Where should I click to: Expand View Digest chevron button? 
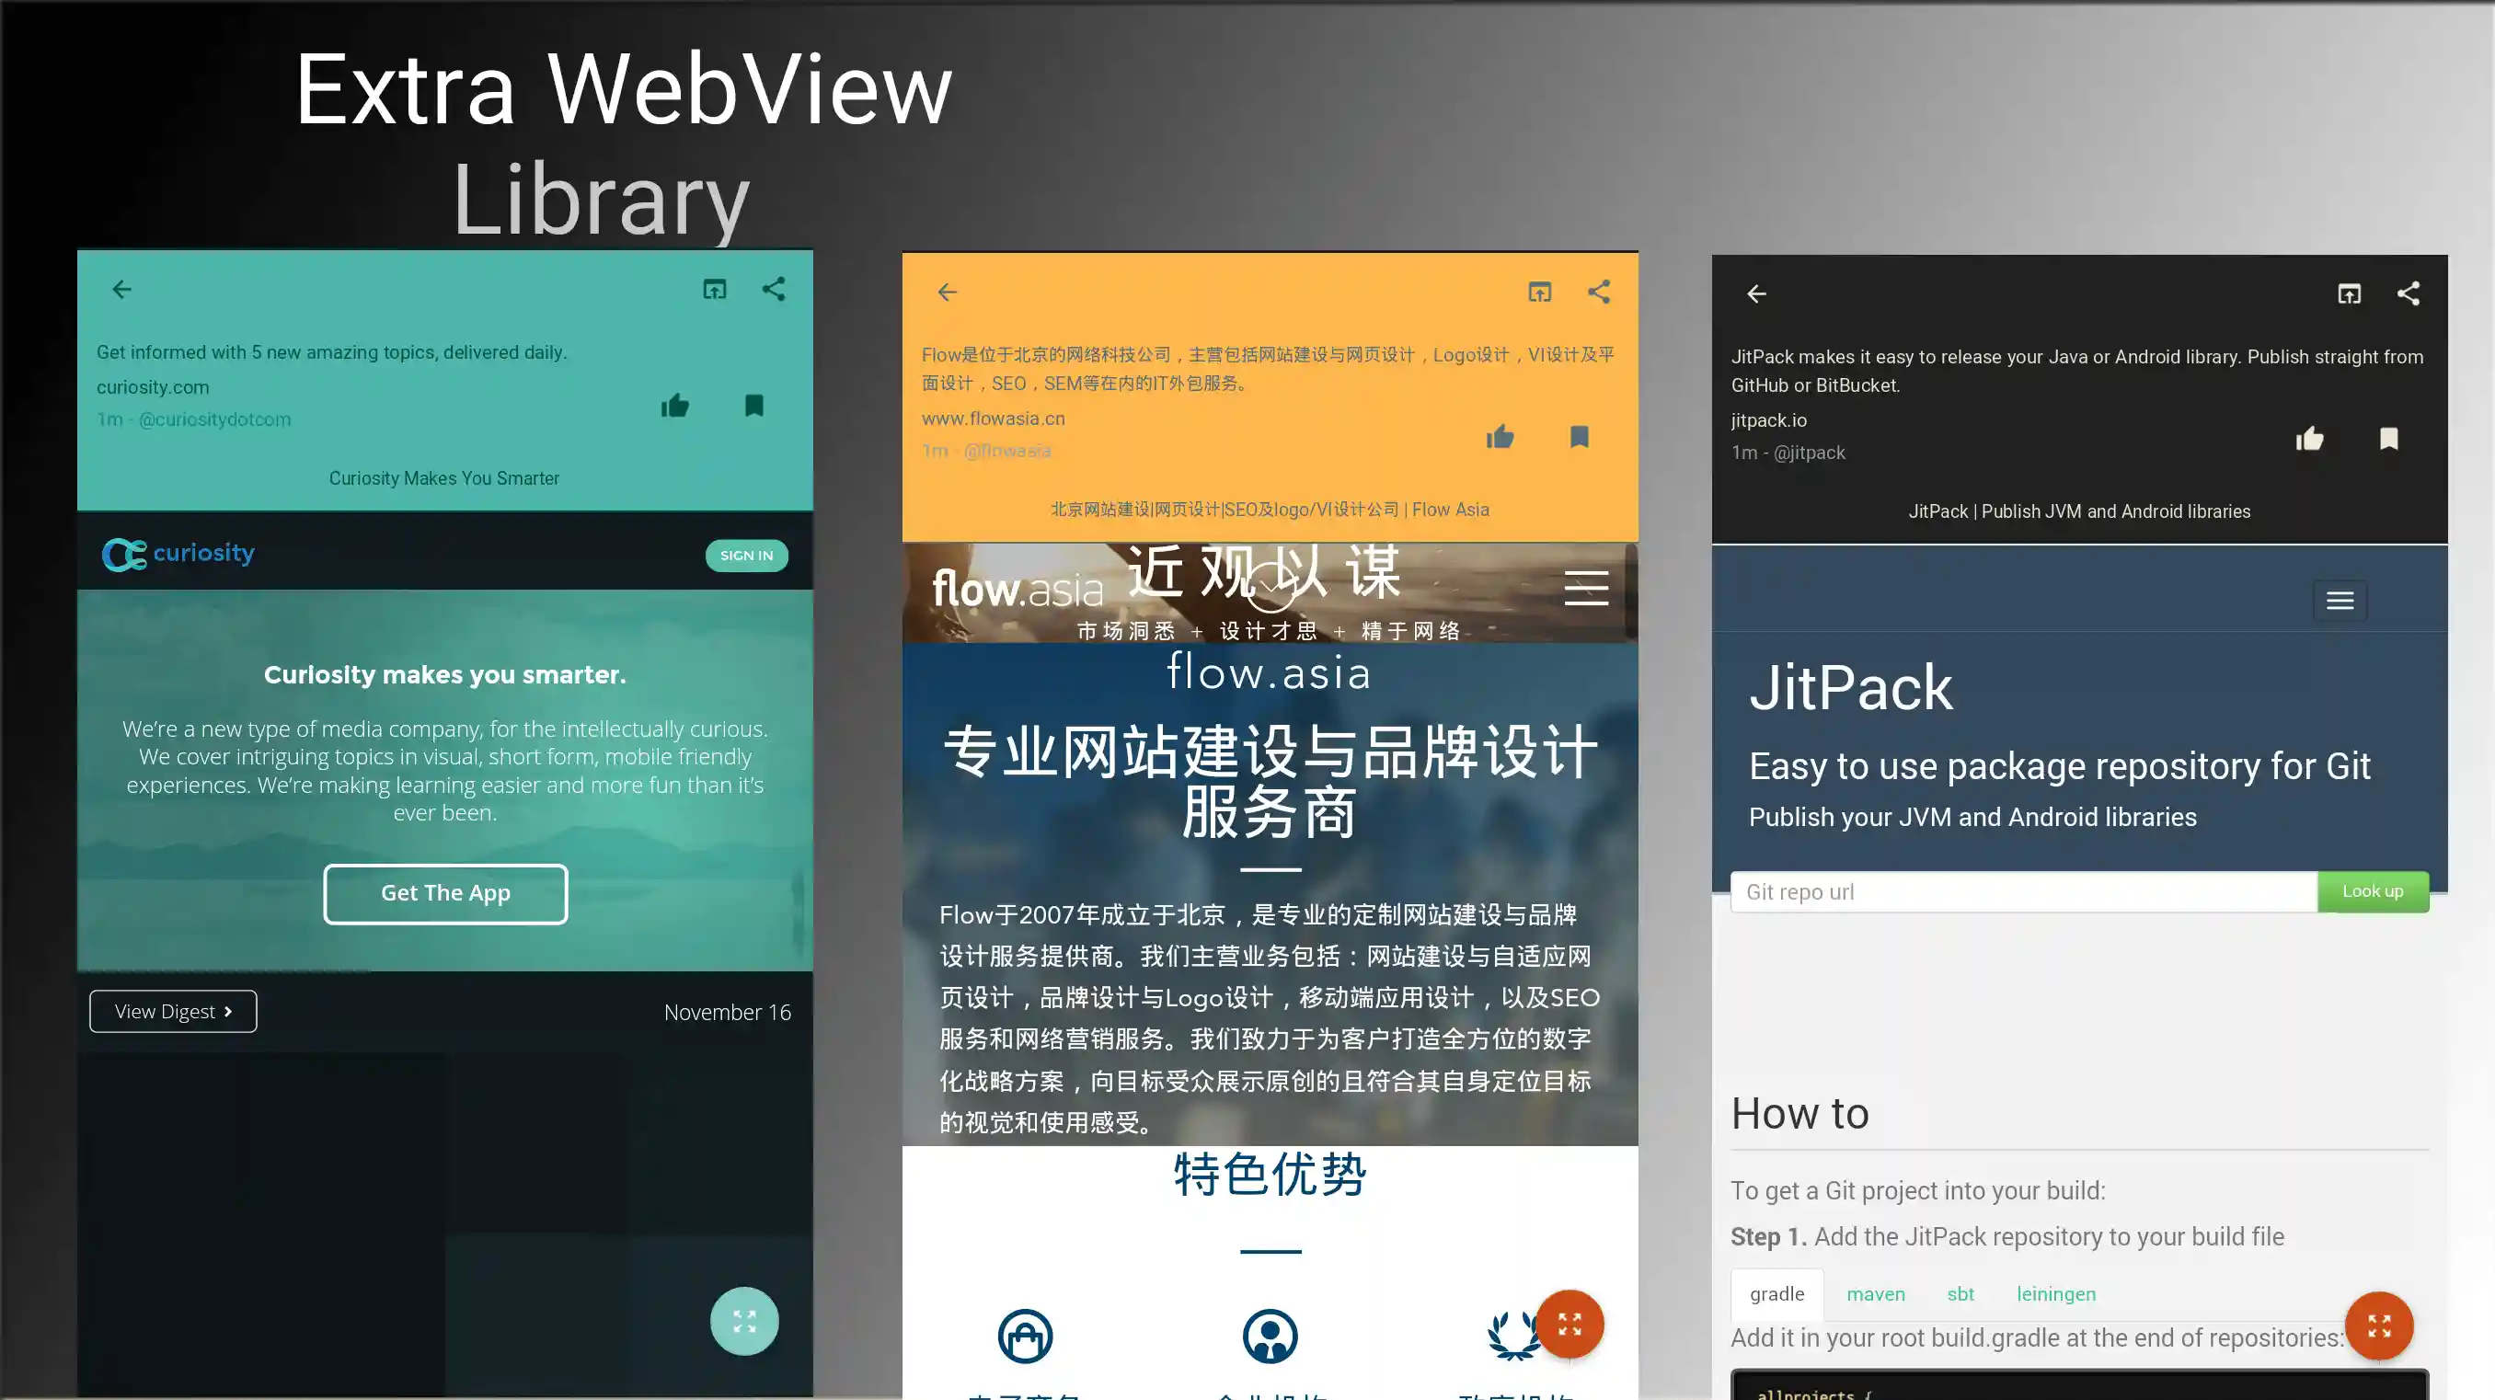[173, 1012]
